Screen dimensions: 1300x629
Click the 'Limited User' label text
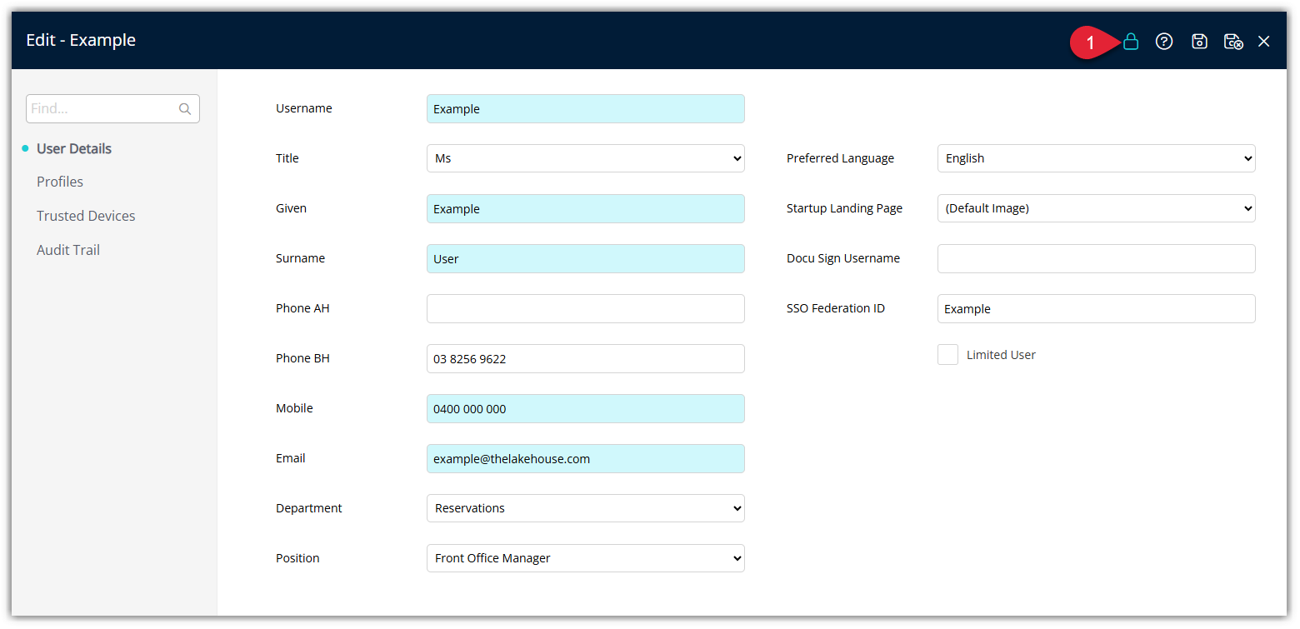tap(1001, 355)
